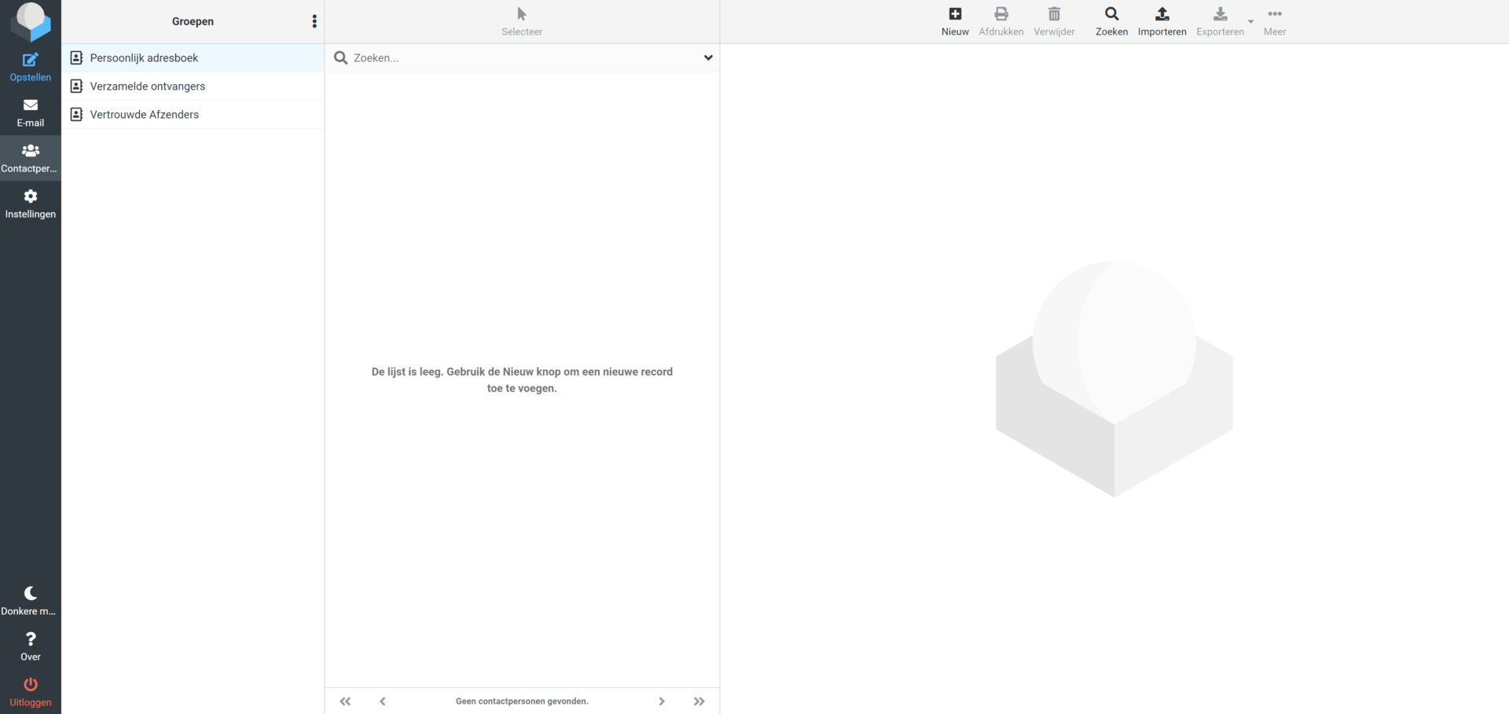
Task: Click the Roundcube logo
Action: (x=31, y=21)
